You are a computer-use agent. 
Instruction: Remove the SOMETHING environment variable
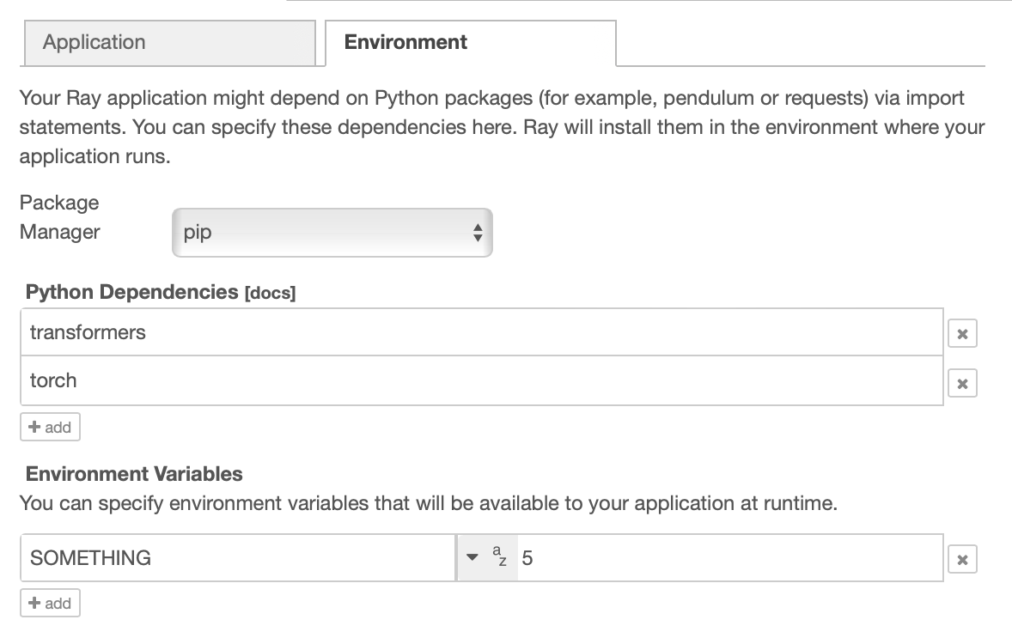(962, 561)
